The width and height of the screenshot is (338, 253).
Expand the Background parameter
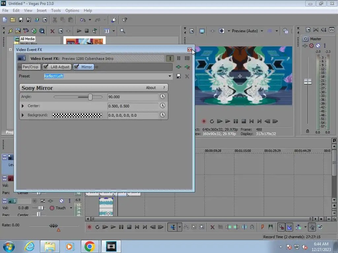[x=23, y=115]
